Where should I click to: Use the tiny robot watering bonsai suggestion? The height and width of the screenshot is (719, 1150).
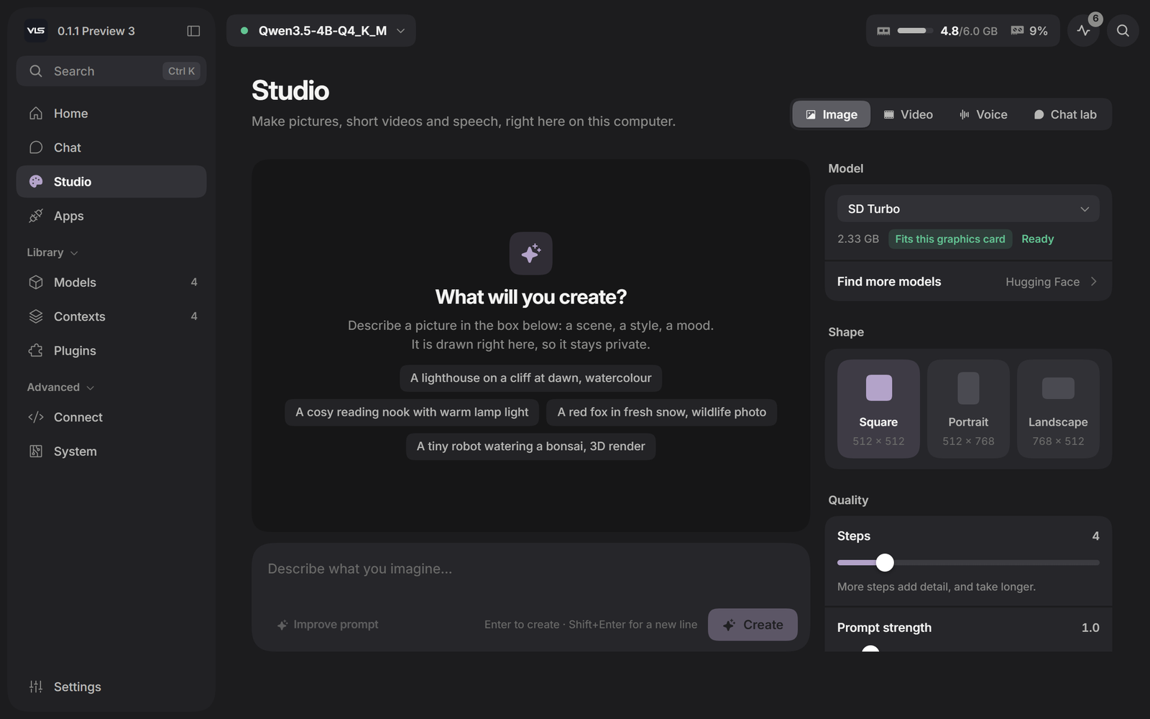click(x=531, y=446)
